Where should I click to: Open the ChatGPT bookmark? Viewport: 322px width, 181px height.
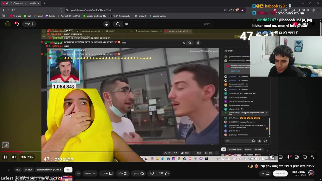(x=140, y=16)
